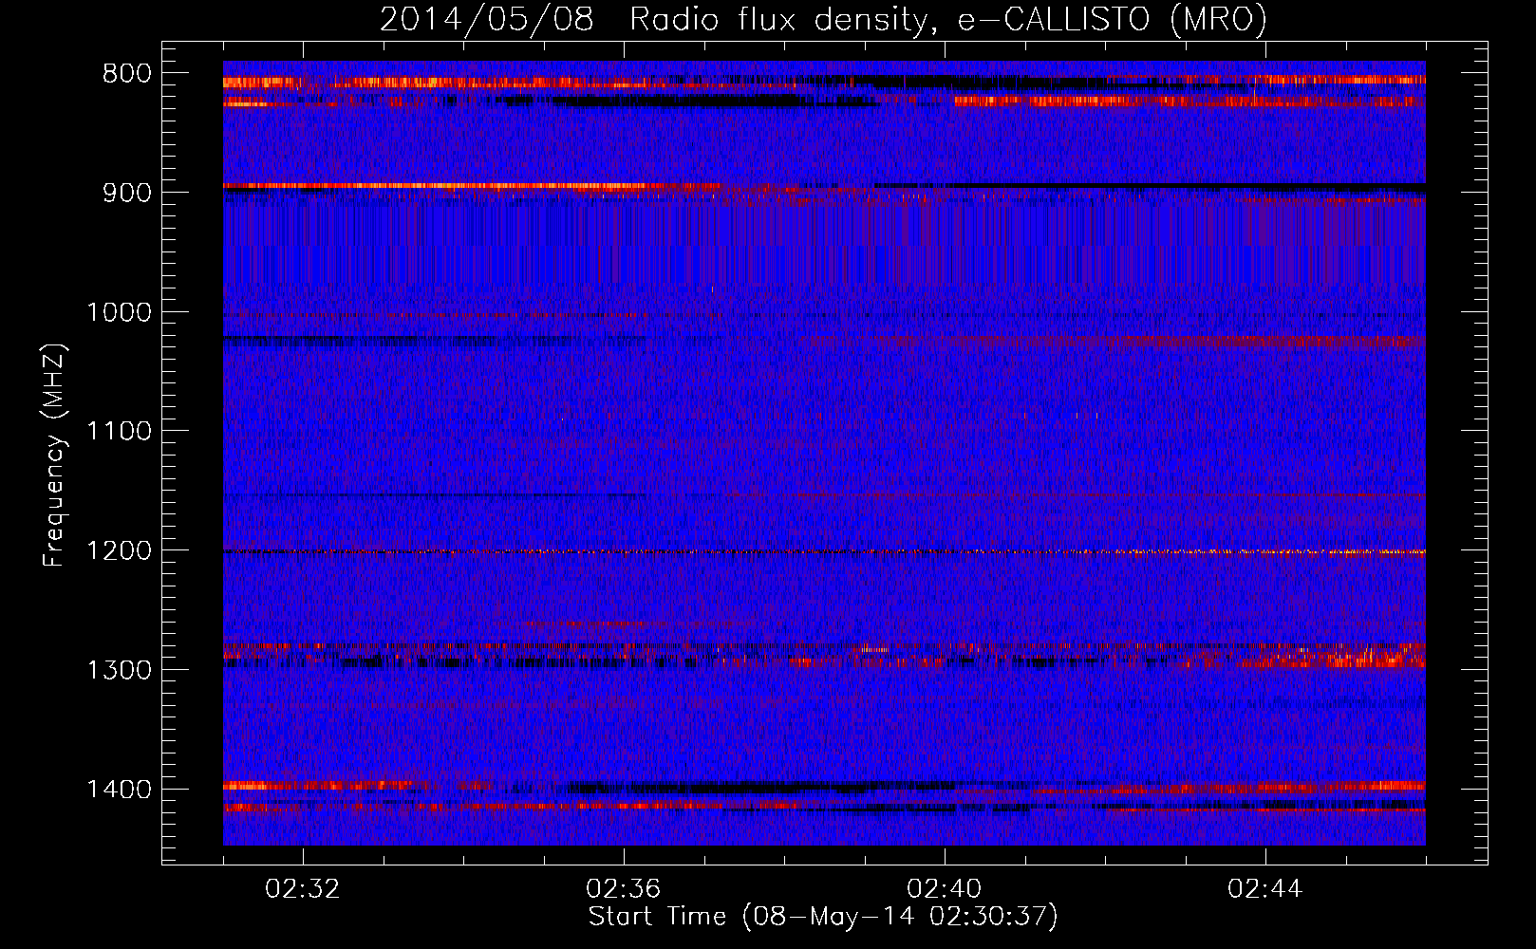Click the 'Frequency (MHZ)' axis label
This screenshot has height=949, width=1536.
[x=54, y=455]
